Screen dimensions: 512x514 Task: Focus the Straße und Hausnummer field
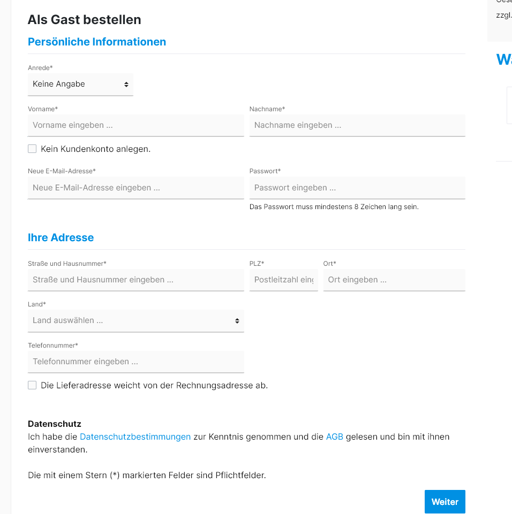click(135, 280)
